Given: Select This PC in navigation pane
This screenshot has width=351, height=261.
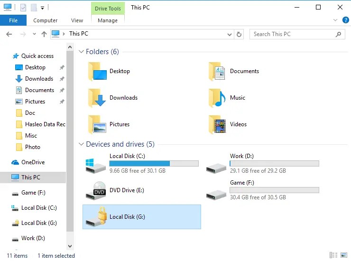Looking at the screenshot, I should click(33, 177).
